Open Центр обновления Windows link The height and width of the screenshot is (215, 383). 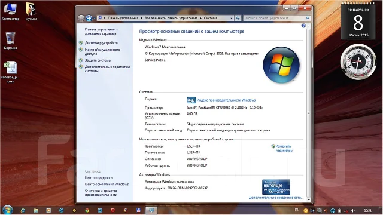(107, 184)
